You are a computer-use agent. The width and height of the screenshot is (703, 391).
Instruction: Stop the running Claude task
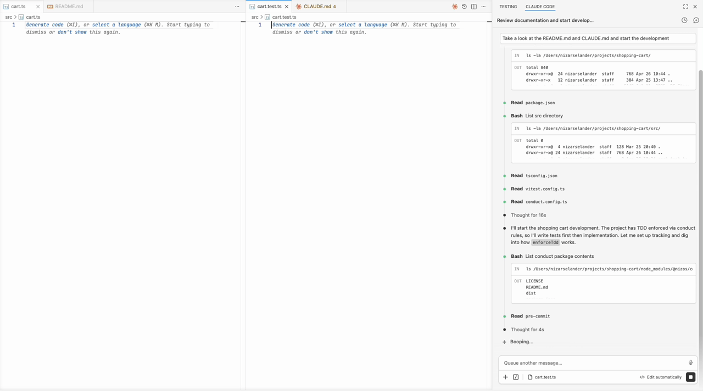(690, 377)
